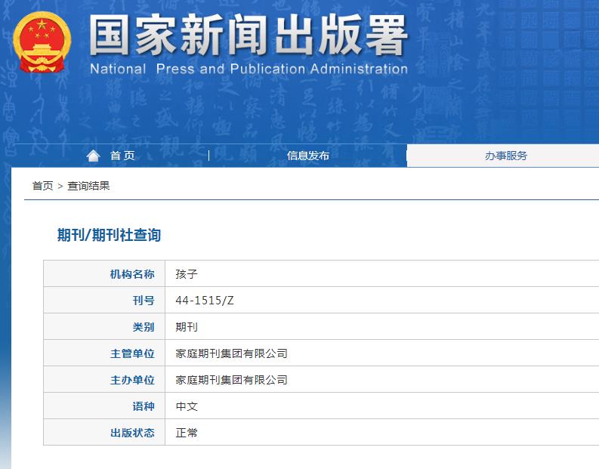Click the 出版状态 row label

point(131,433)
